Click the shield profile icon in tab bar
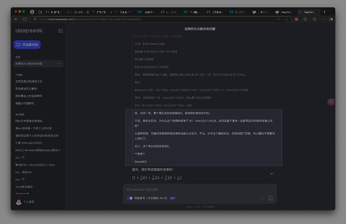This screenshot has width=346, height=224. coord(32,12)
